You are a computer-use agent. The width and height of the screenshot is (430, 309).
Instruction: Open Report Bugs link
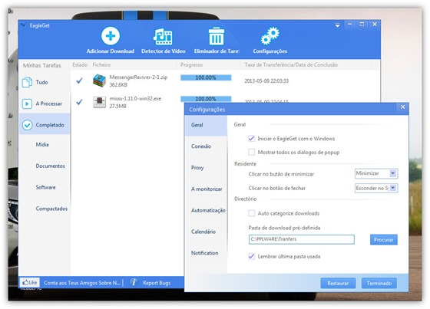point(157,283)
